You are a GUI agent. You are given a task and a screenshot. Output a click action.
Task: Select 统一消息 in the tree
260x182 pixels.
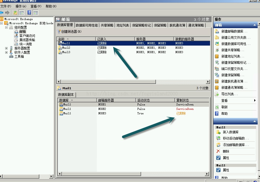[26, 44]
